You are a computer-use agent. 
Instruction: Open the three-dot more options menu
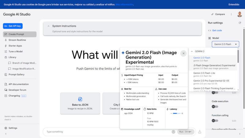click(231, 14)
